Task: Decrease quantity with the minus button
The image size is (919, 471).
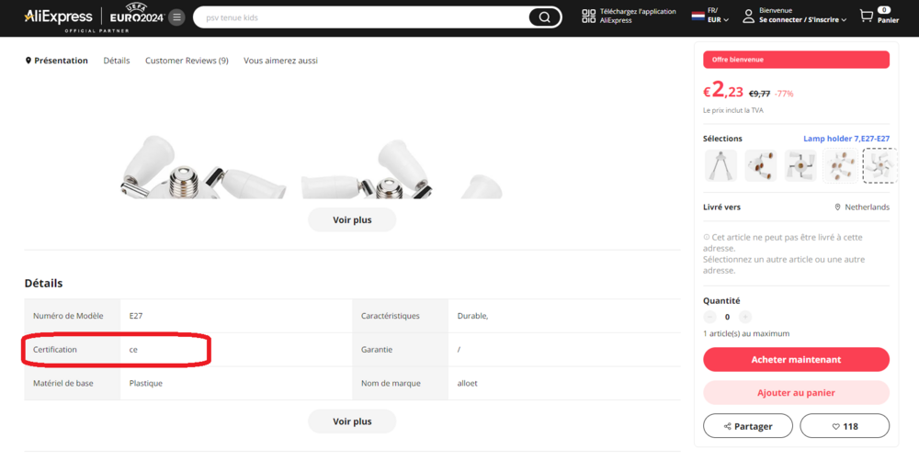Action: [709, 317]
